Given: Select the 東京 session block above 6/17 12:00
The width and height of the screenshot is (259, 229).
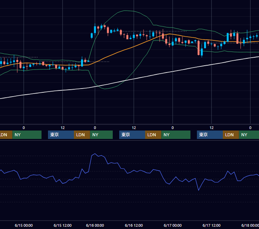Looking at the screenshot, I should click(x=210, y=135).
